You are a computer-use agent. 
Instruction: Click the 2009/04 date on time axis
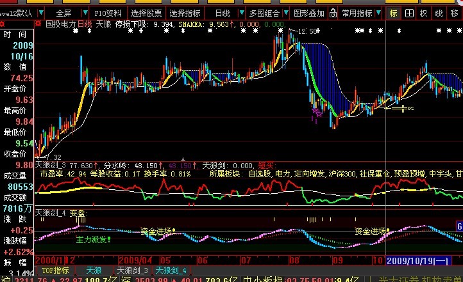coord(135,260)
